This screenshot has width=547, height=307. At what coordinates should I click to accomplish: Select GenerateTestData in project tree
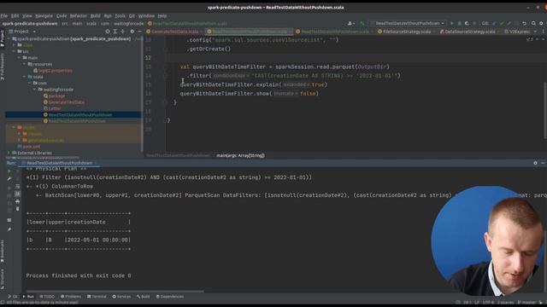[64, 102]
